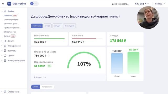Click the 7% overfulfilment badge
This screenshot has height=94, width=168.
[49, 66]
